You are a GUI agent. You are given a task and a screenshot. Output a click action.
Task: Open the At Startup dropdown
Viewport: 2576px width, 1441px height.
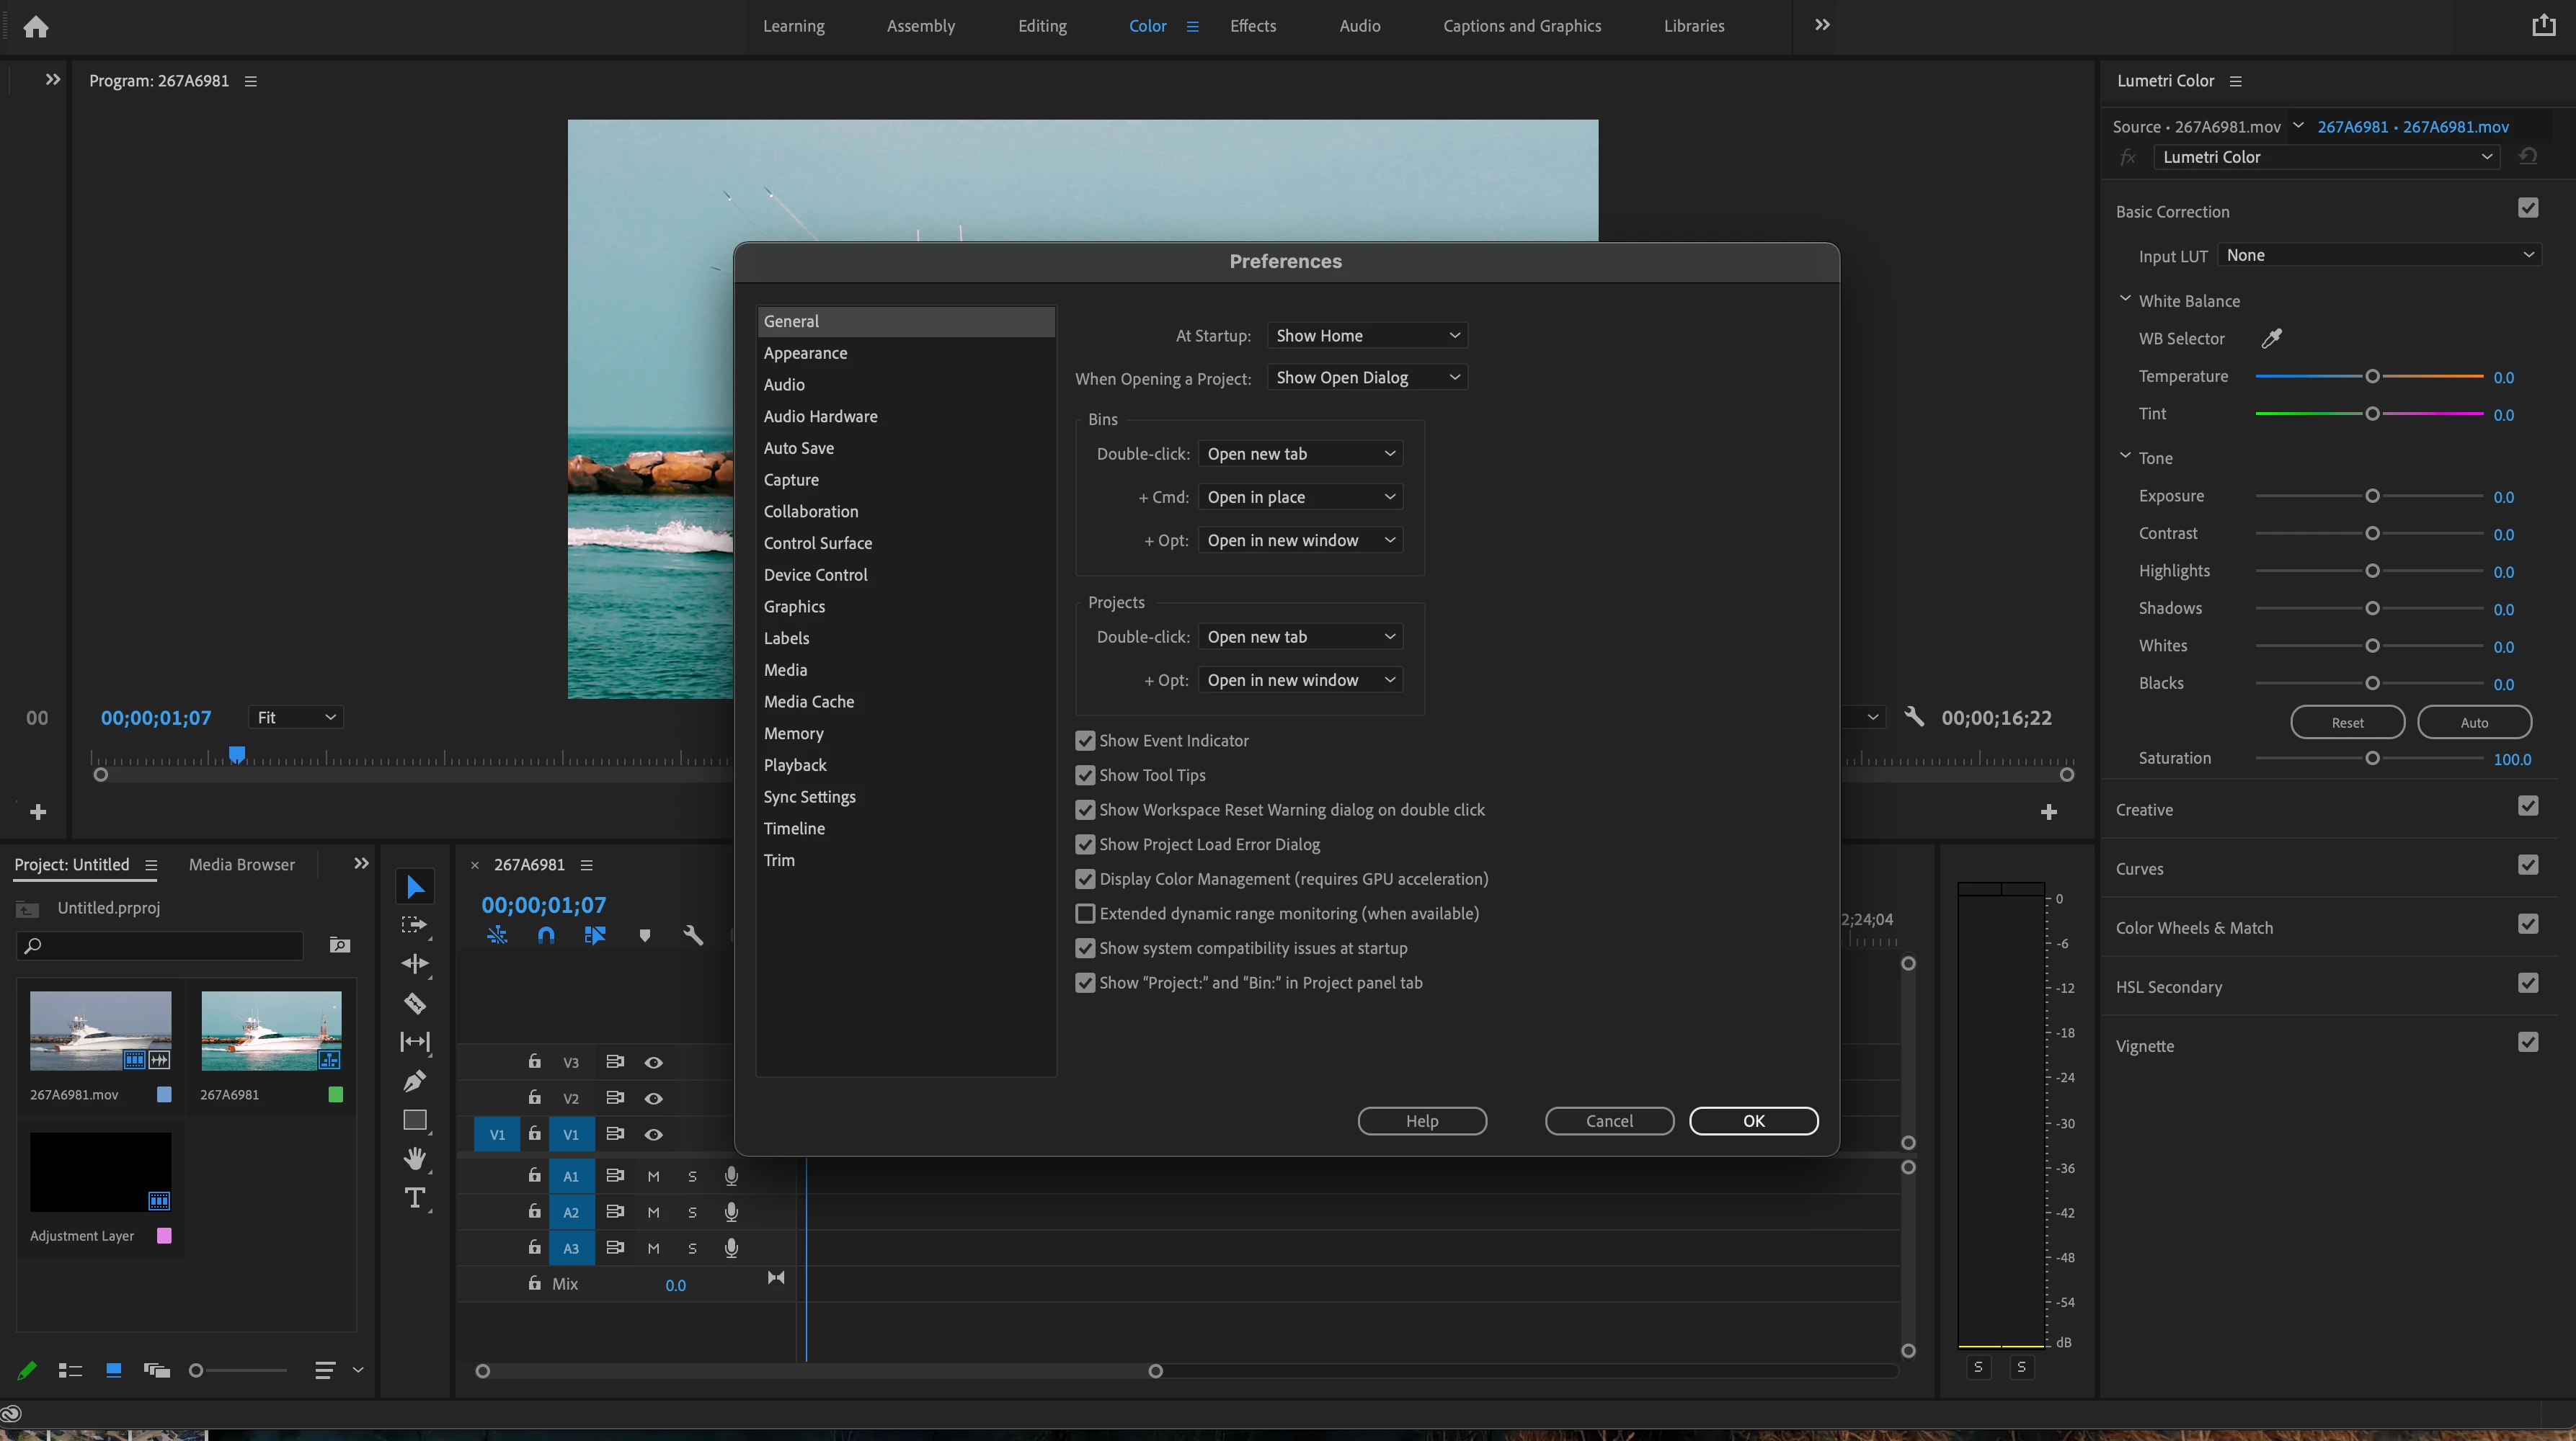1366,336
